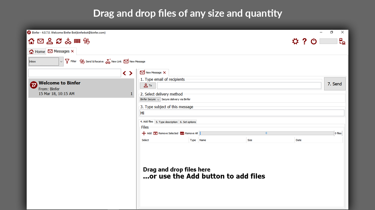
Task: Click the 'Drag and drop files here' area
Action: (x=242, y=175)
